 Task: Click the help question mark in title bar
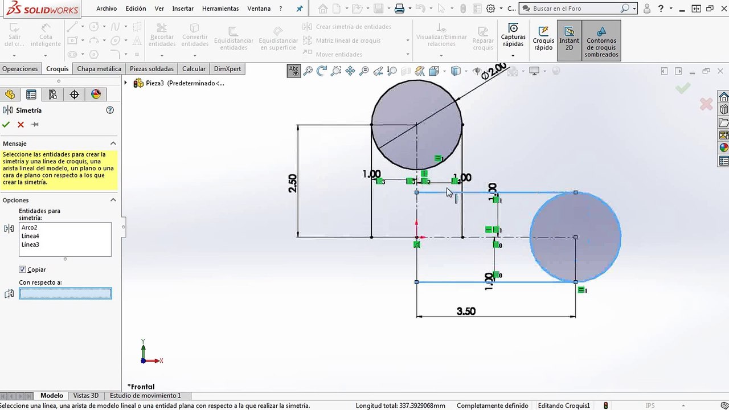(661, 9)
